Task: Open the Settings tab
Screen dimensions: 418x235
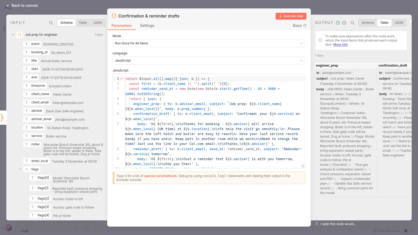Action: [x=147, y=25]
